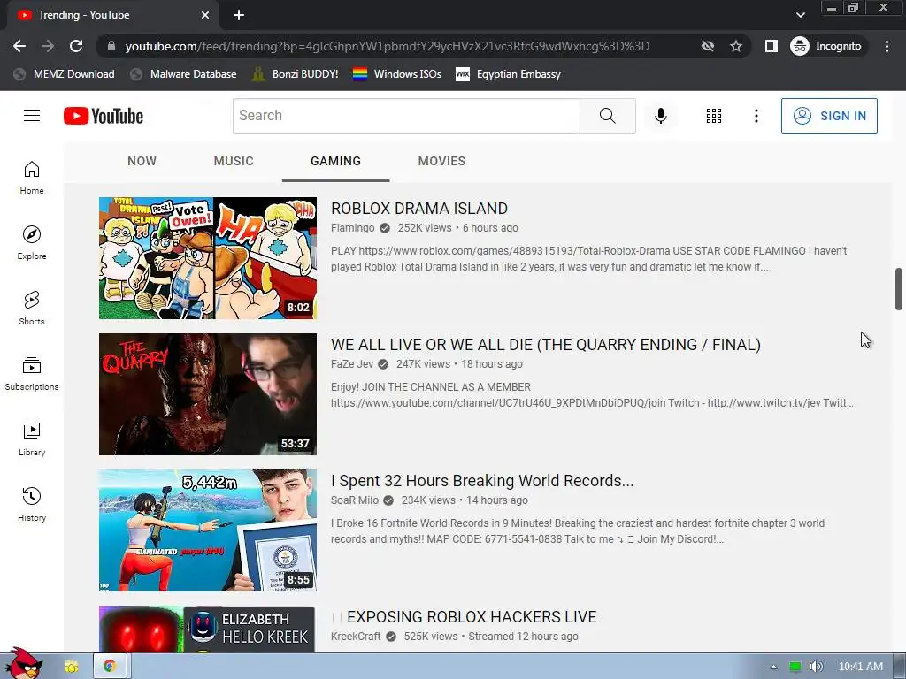The height and width of the screenshot is (679, 906).
Task: Switch to the MUSIC trending tab
Action: tap(234, 161)
